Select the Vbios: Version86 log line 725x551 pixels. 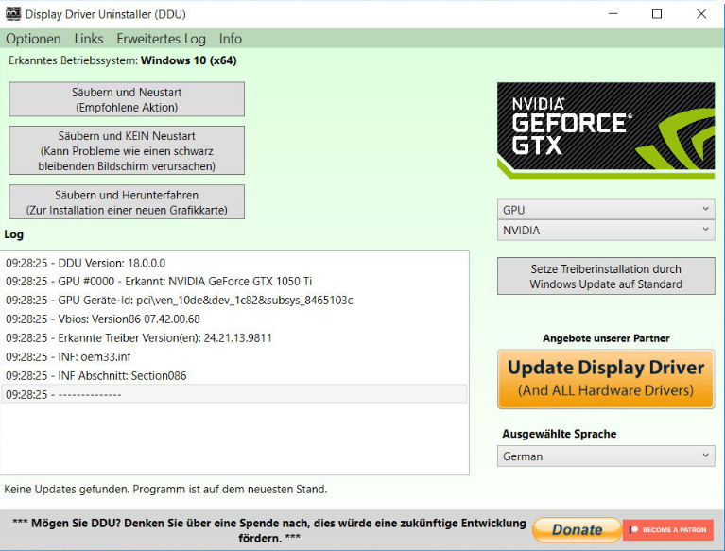point(234,319)
